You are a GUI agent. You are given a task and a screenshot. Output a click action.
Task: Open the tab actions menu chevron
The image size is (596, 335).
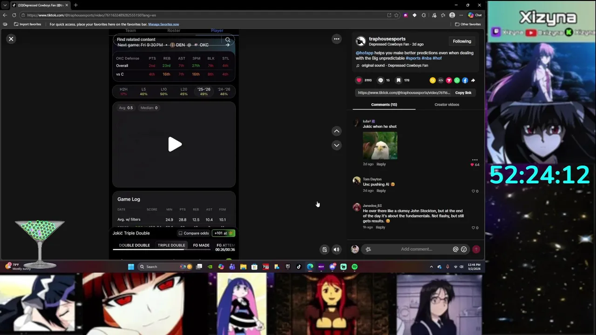pos(5,5)
